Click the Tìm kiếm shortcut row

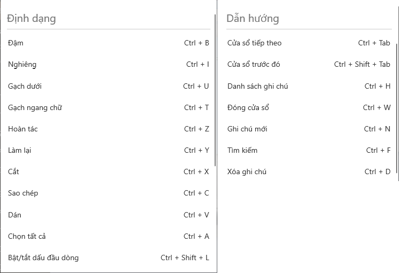click(x=309, y=151)
